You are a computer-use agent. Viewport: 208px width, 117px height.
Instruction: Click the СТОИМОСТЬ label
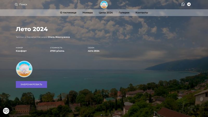click(x=56, y=48)
